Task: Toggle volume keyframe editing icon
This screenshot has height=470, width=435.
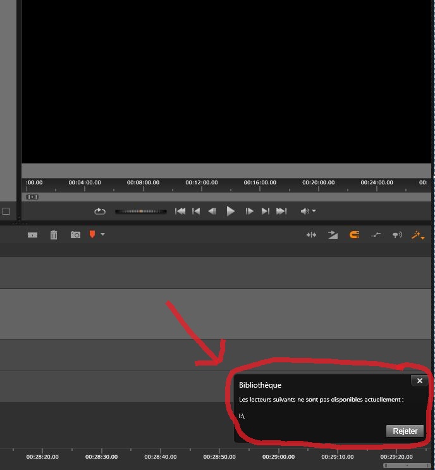Action: pyautogui.click(x=376, y=235)
